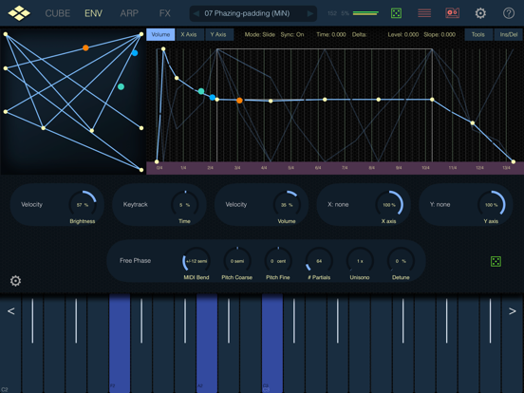Viewport: 524px width, 393px height.
Task: Toggle the Free Phase option
Action: tap(136, 261)
